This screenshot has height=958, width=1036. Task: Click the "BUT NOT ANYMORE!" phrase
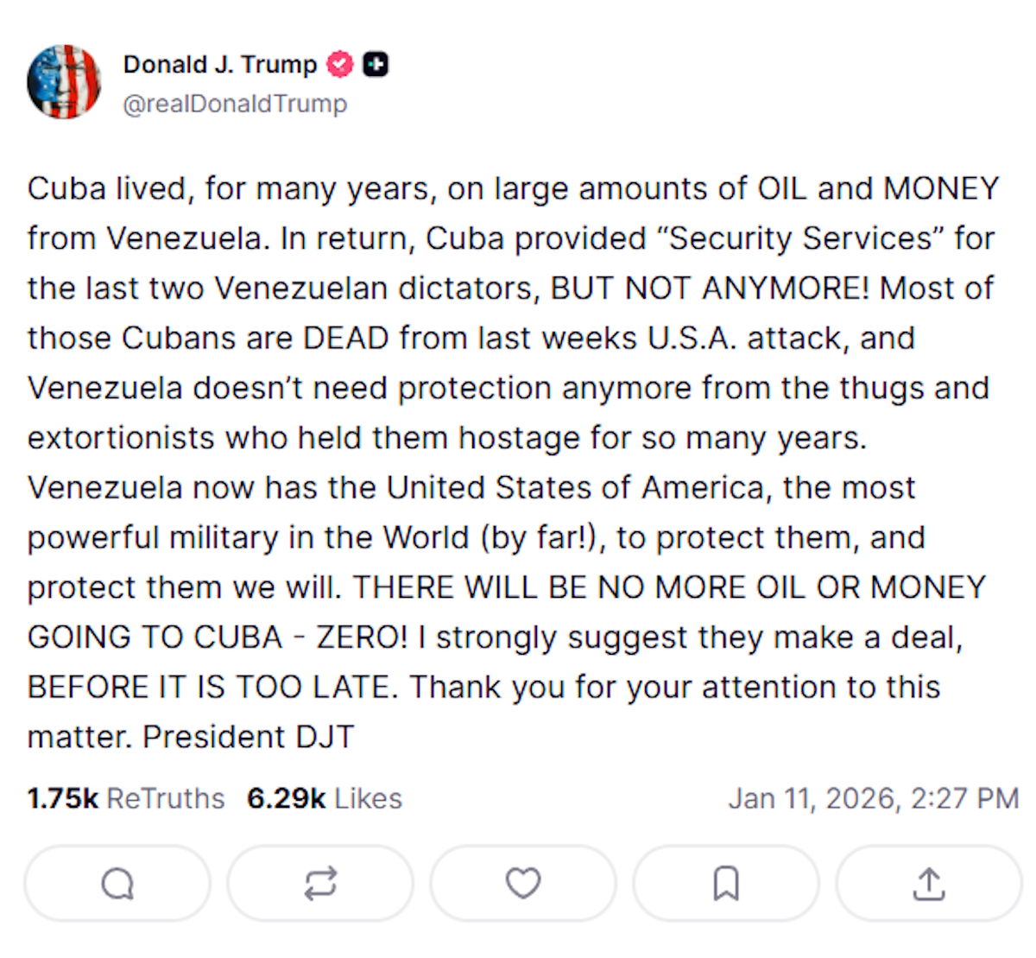pos(710,289)
